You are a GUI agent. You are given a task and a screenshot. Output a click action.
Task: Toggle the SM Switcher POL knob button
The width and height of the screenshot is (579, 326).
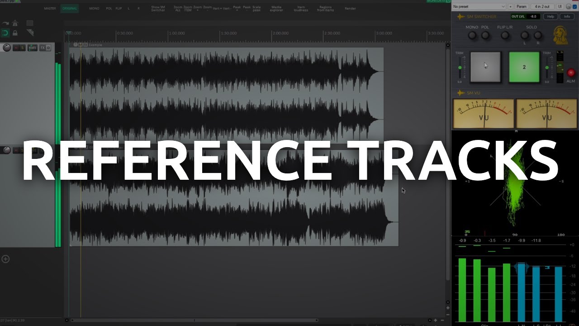[485, 35]
